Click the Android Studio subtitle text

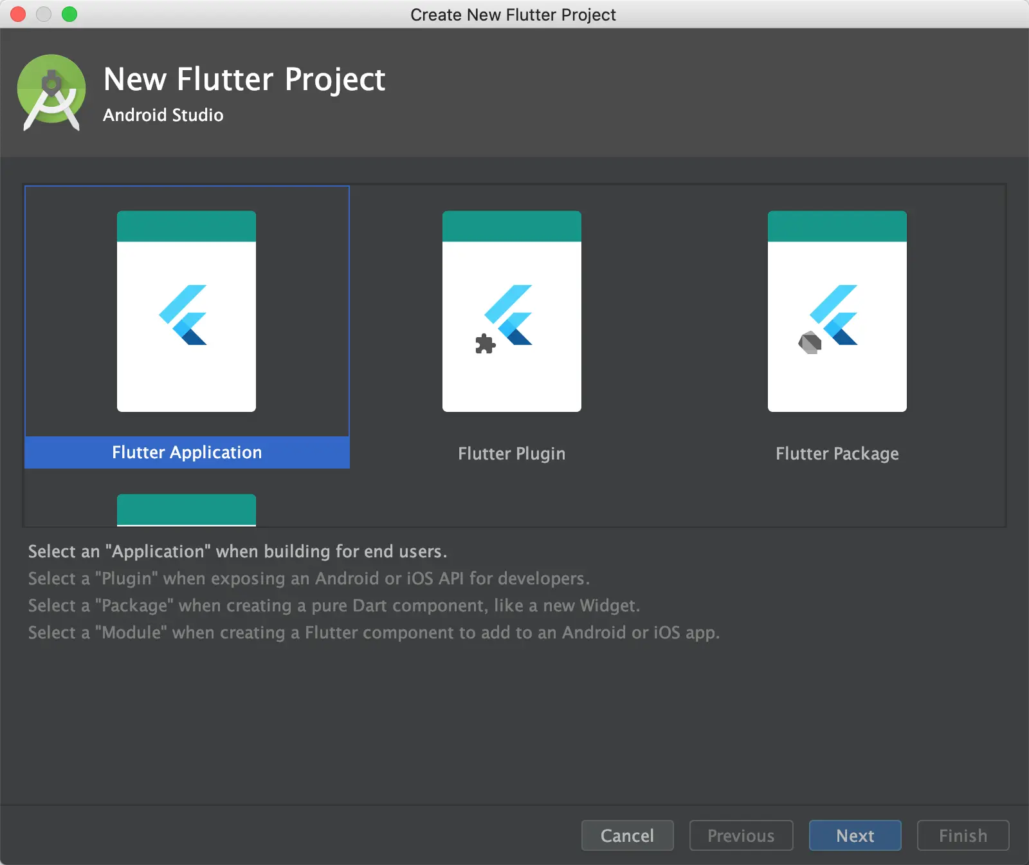(163, 115)
